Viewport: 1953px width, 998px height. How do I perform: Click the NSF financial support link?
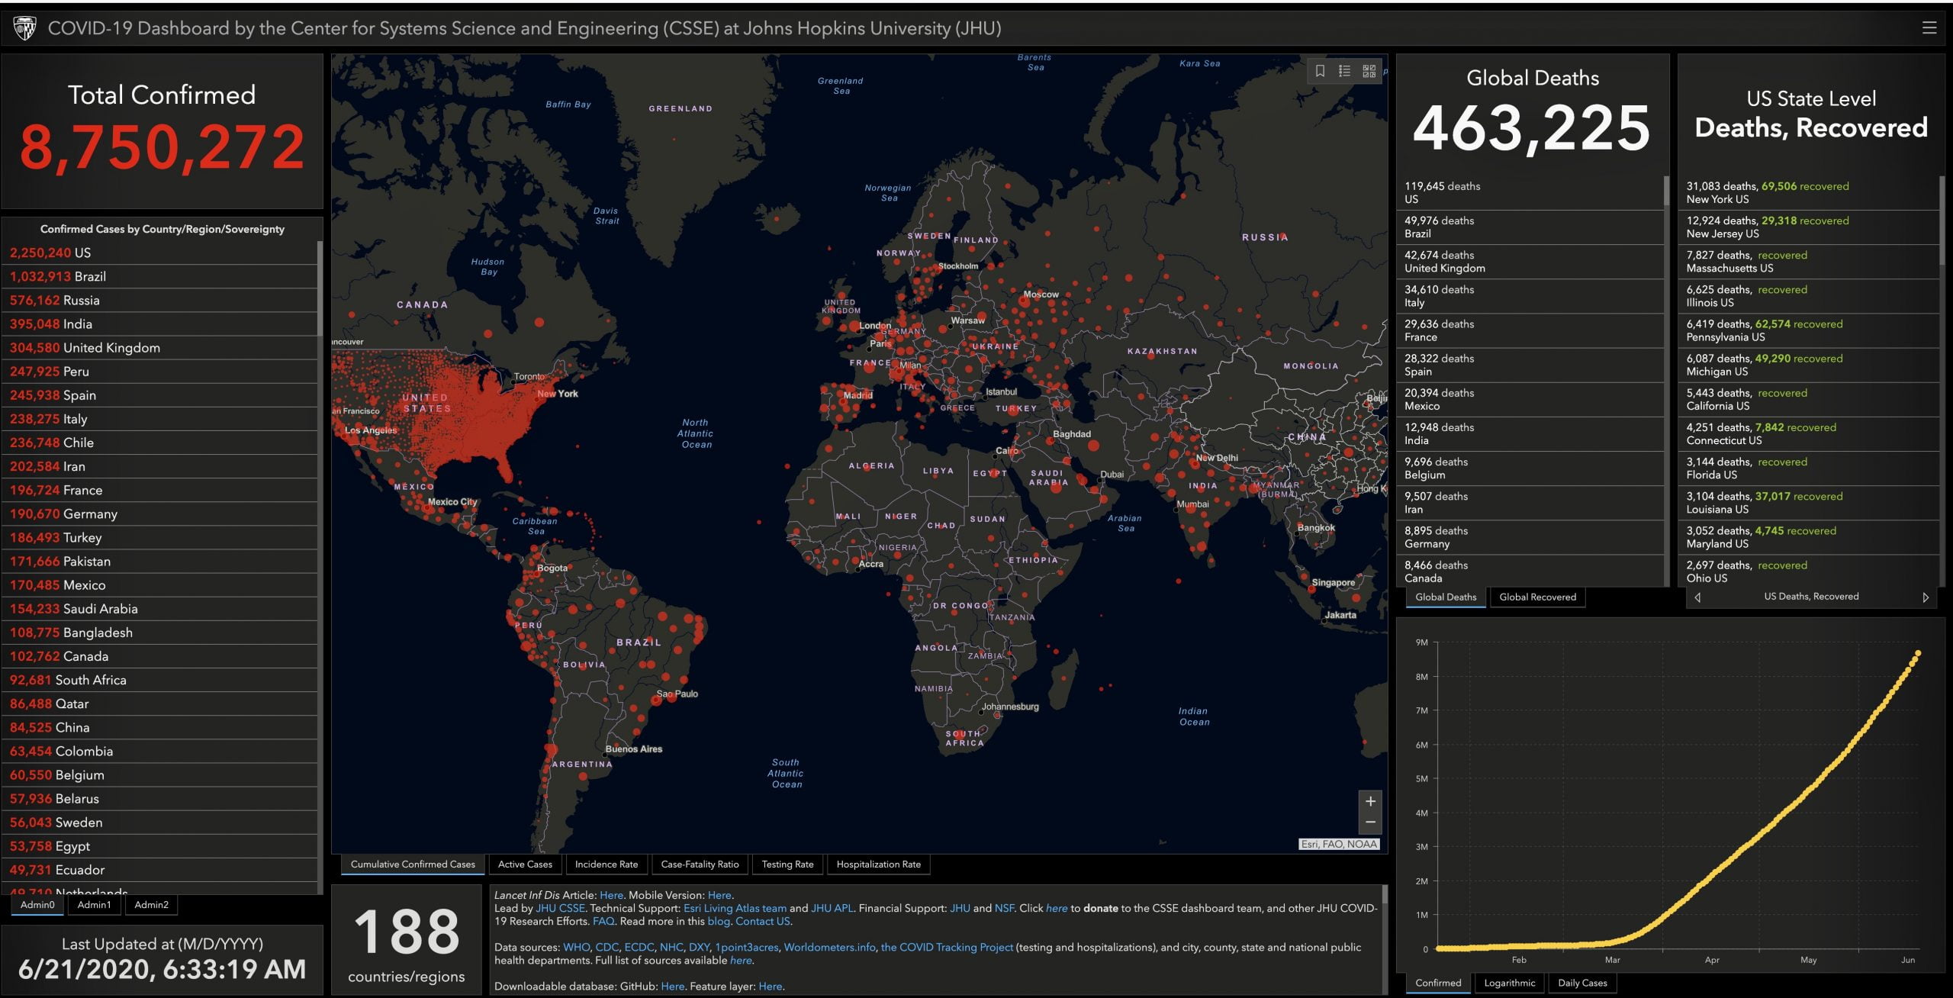(1004, 908)
